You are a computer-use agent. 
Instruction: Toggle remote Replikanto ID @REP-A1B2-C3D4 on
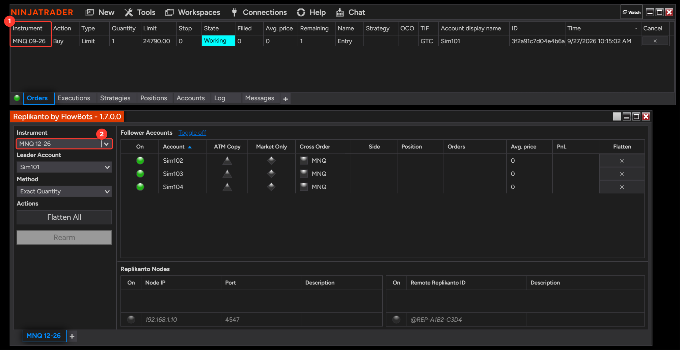click(x=397, y=319)
